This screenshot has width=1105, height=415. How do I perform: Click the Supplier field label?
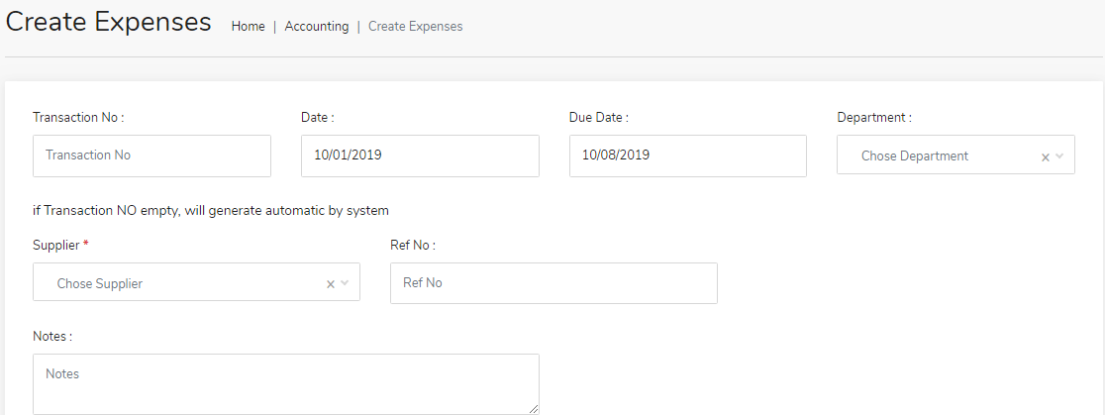click(56, 245)
